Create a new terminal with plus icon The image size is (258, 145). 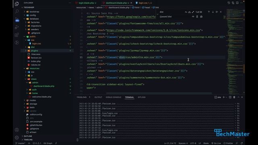(x=224, y=97)
